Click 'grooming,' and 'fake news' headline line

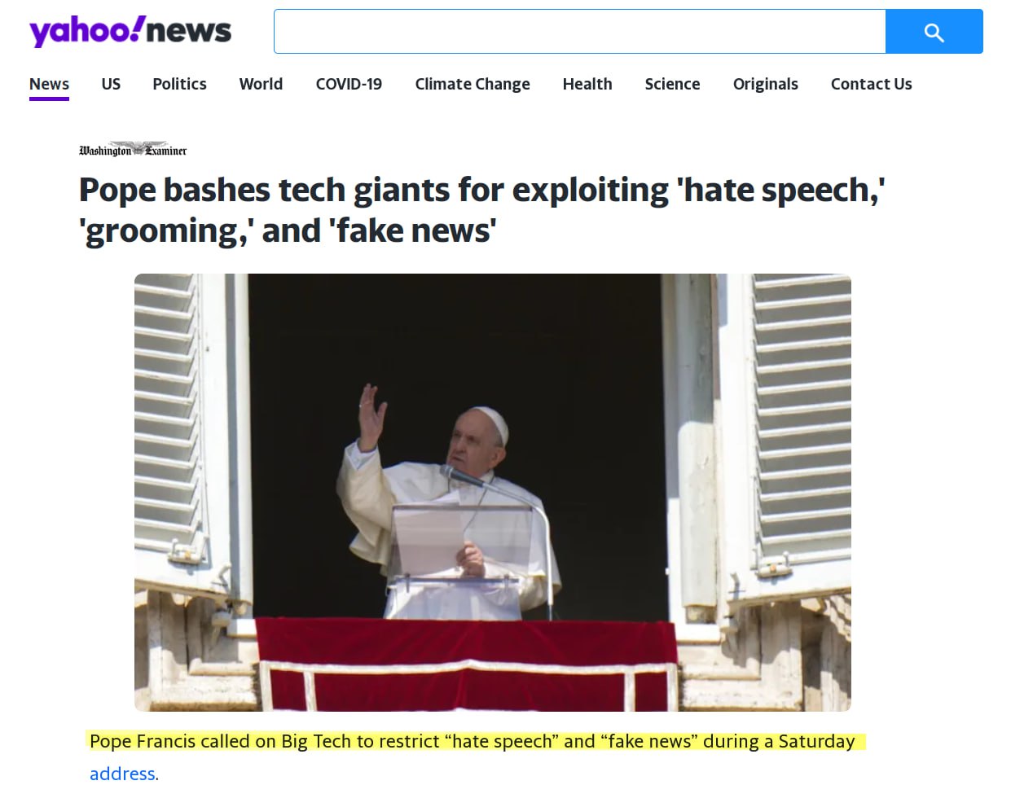coord(288,230)
